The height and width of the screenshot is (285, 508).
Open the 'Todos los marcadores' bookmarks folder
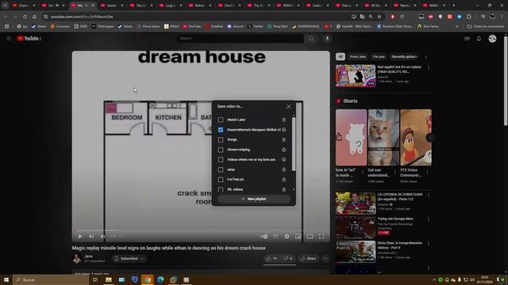coord(486,26)
